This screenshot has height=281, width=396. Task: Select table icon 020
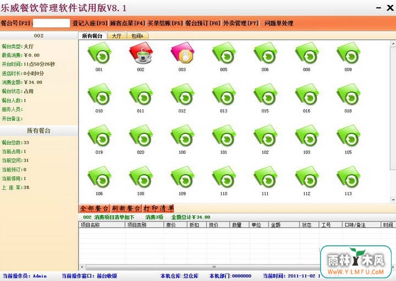(141, 136)
